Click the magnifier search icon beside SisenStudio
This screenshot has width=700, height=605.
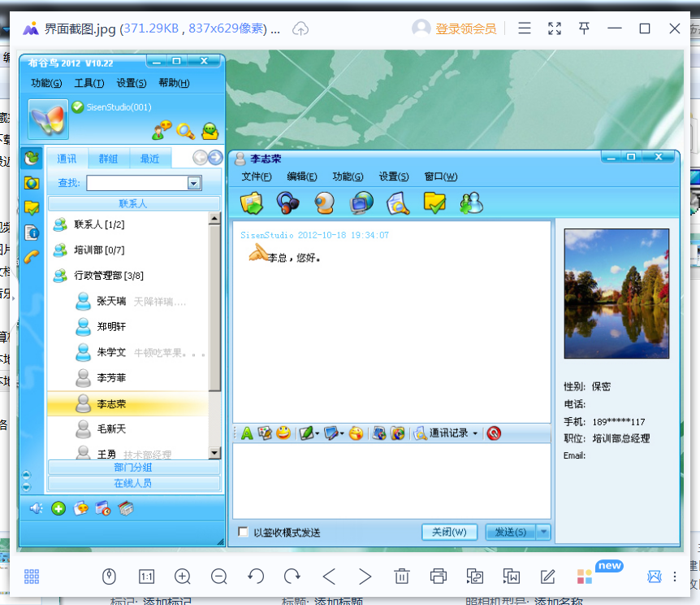point(186,130)
